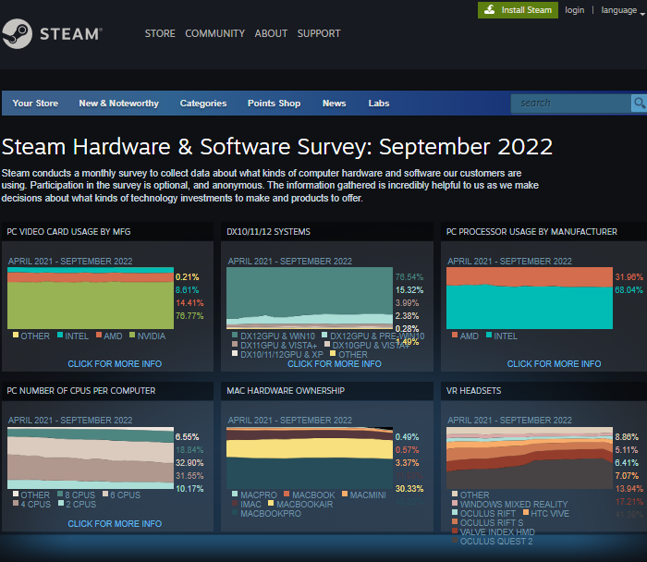Click the search magnifier icon

638,103
